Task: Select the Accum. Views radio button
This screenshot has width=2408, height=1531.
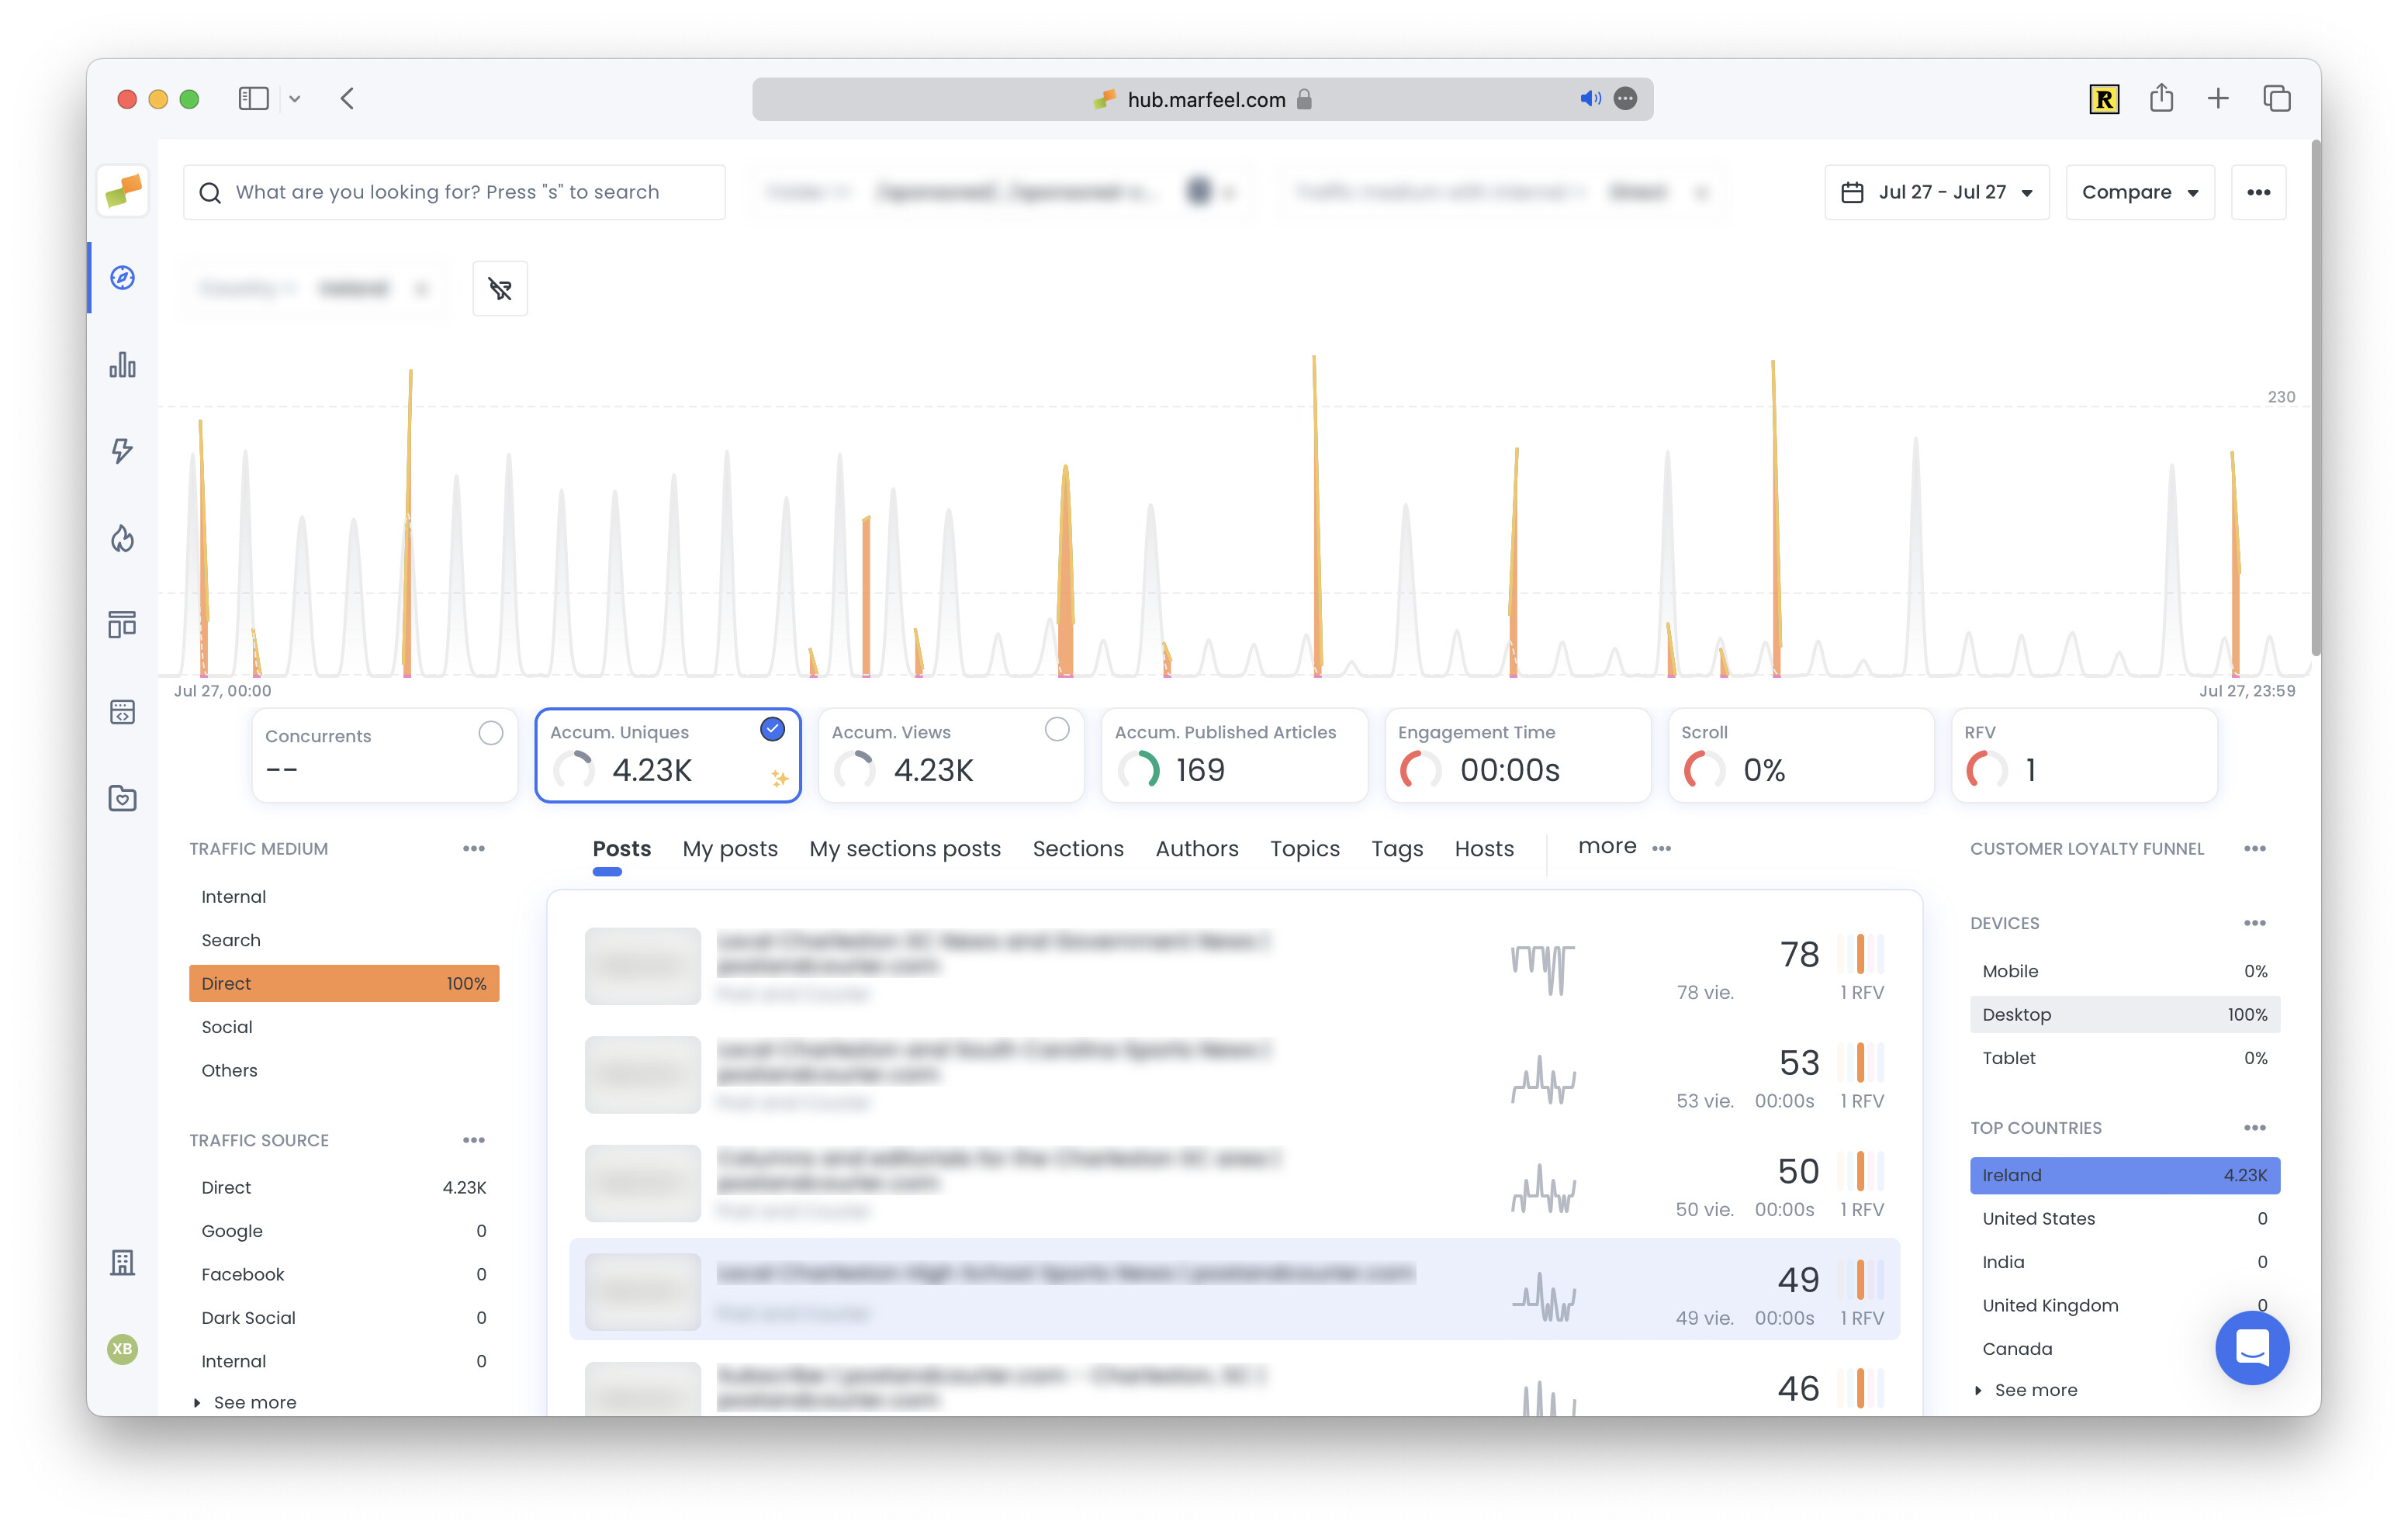Action: (x=1056, y=730)
